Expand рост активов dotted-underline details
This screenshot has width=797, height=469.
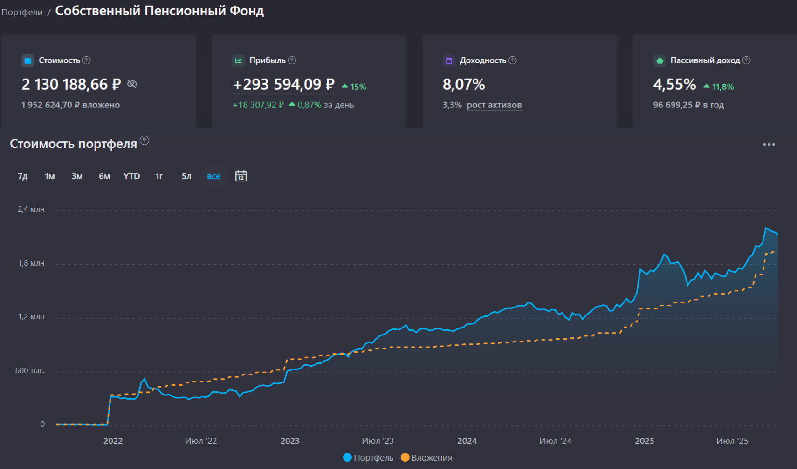coord(494,105)
